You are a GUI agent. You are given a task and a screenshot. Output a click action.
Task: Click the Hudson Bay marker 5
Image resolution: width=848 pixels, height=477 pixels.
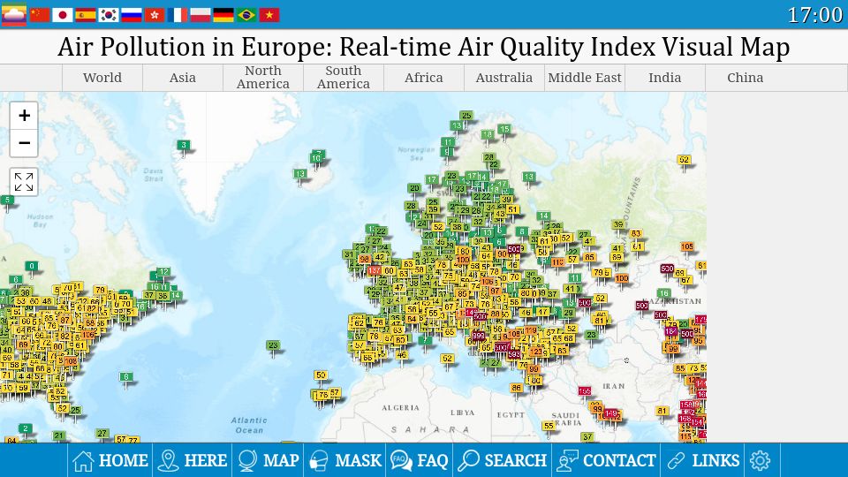(x=7, y=201)
